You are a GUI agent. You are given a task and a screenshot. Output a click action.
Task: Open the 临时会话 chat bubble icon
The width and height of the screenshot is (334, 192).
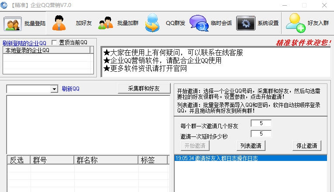click(199, 23)
